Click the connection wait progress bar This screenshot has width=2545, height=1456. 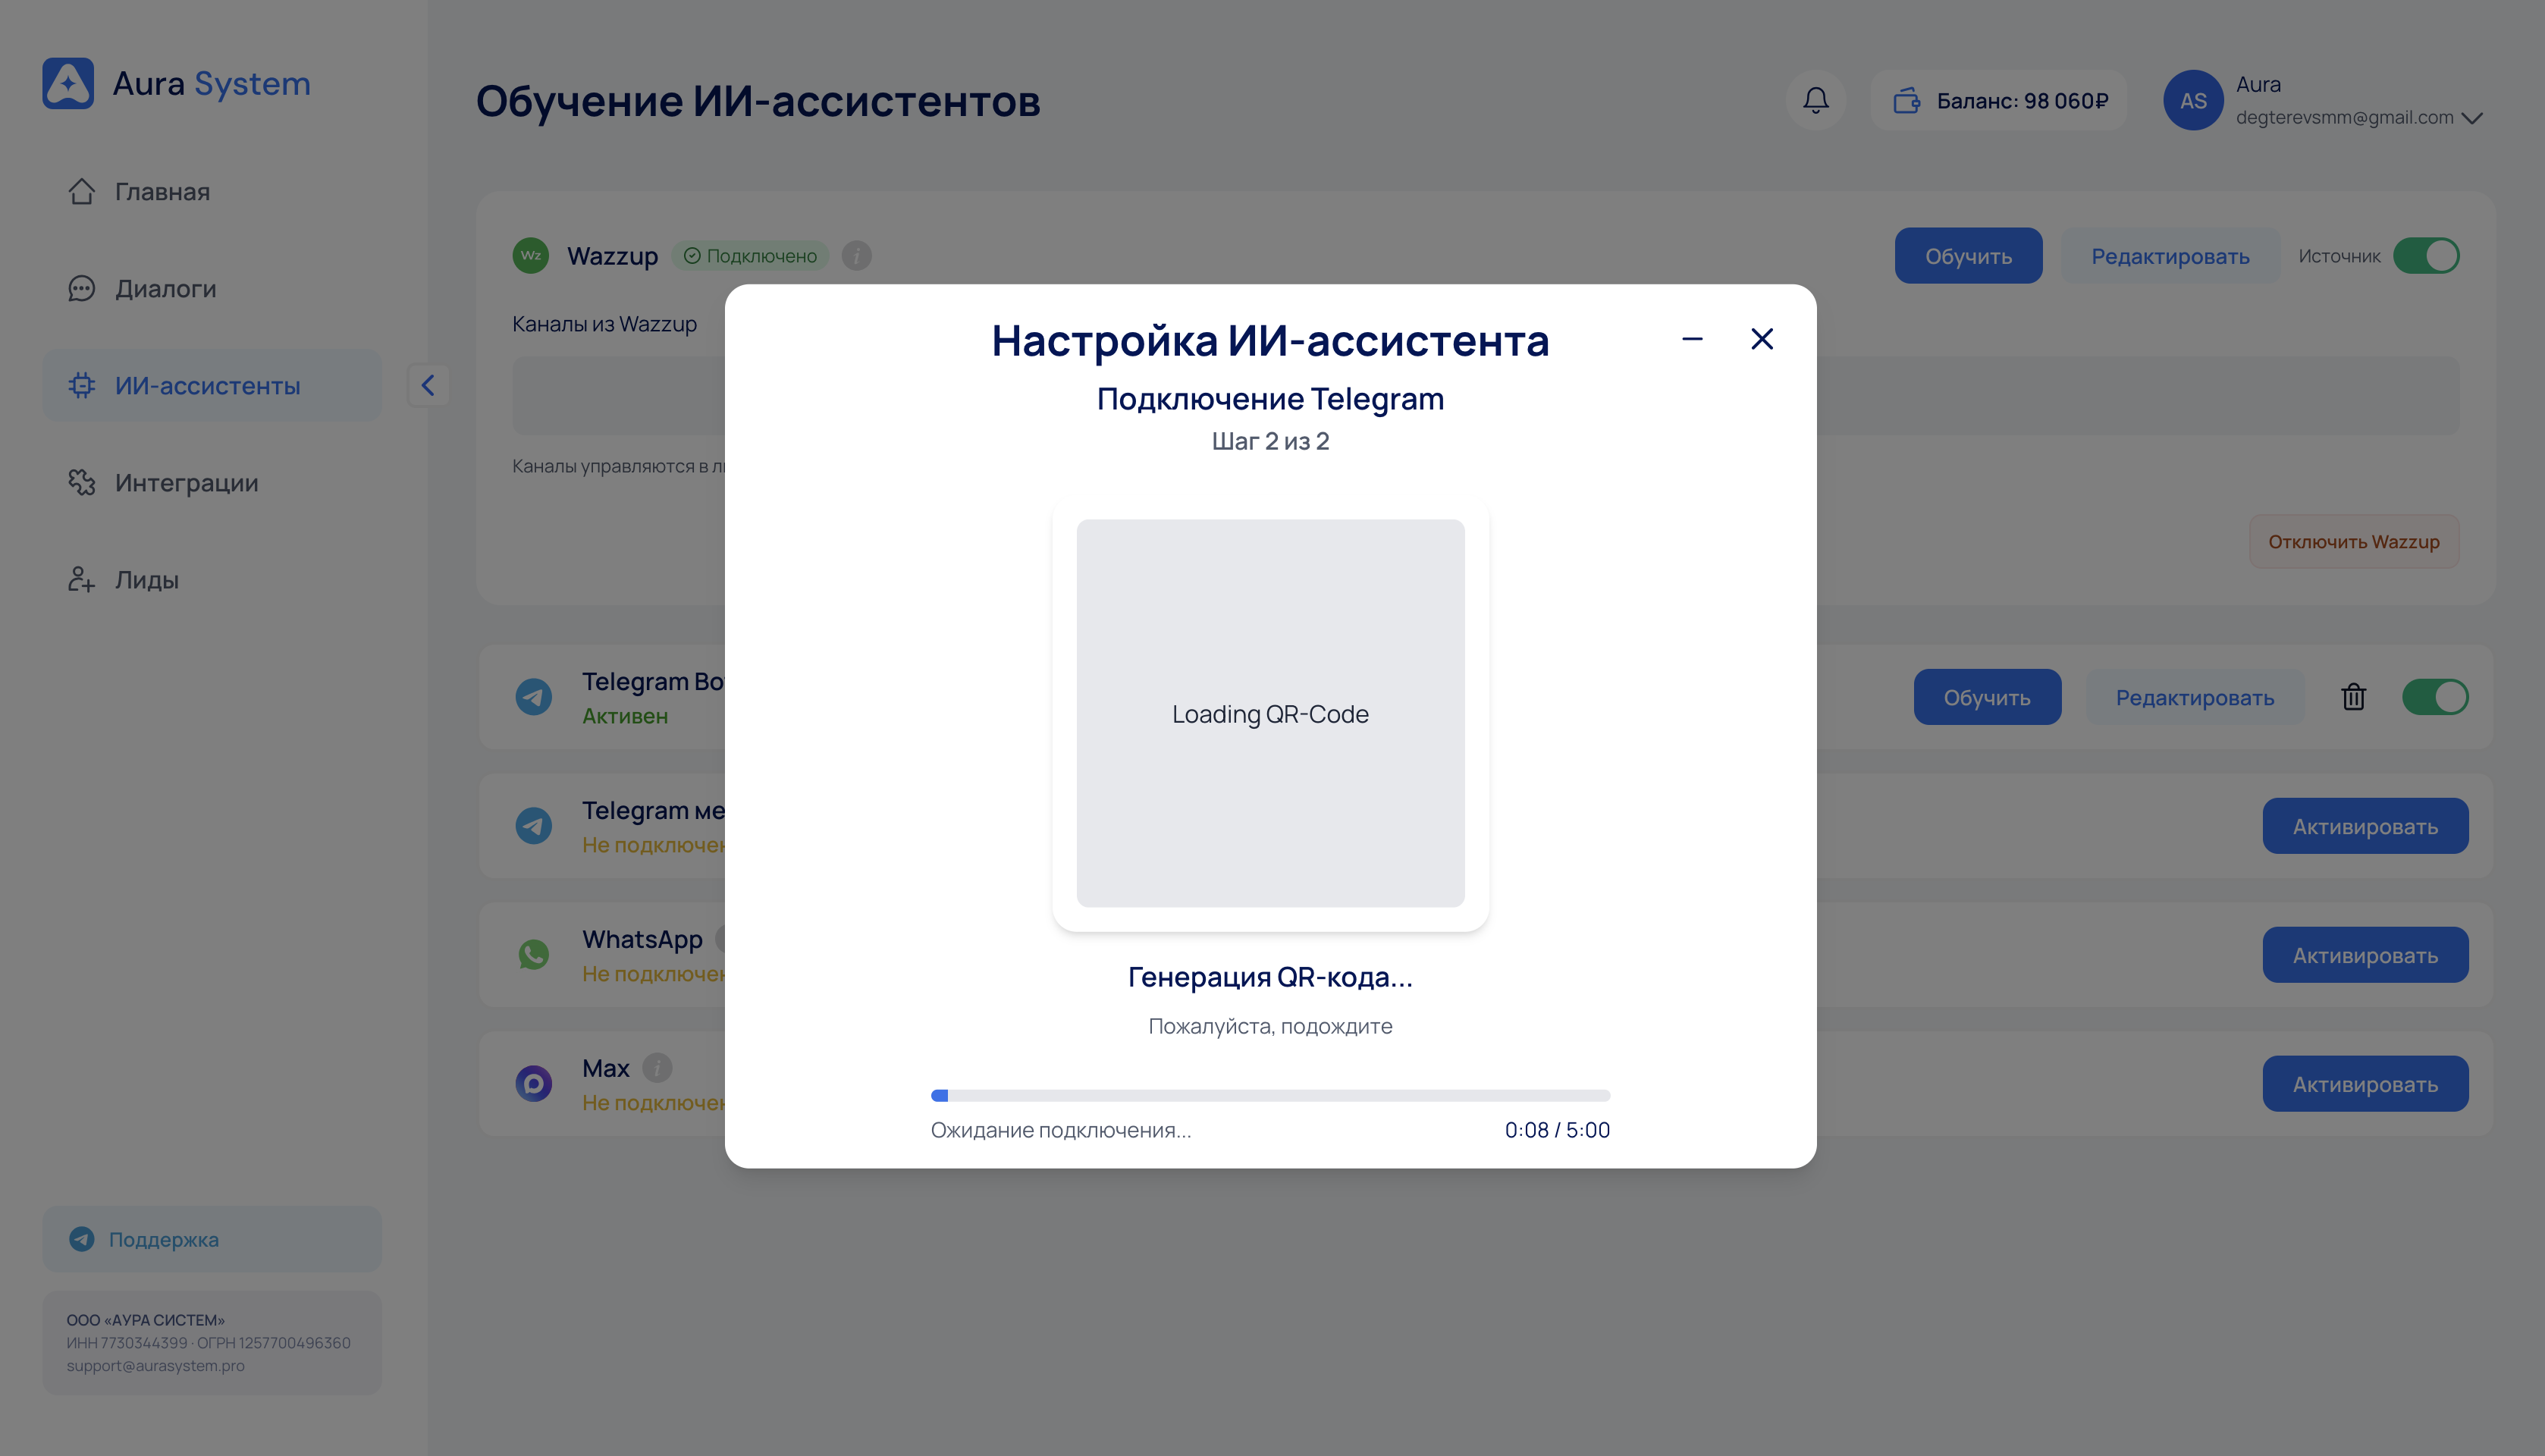click(x=1270, y=1095)
